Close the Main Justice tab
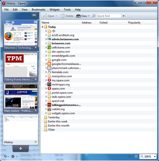The image size is (159, 161). tap(36, 111)
